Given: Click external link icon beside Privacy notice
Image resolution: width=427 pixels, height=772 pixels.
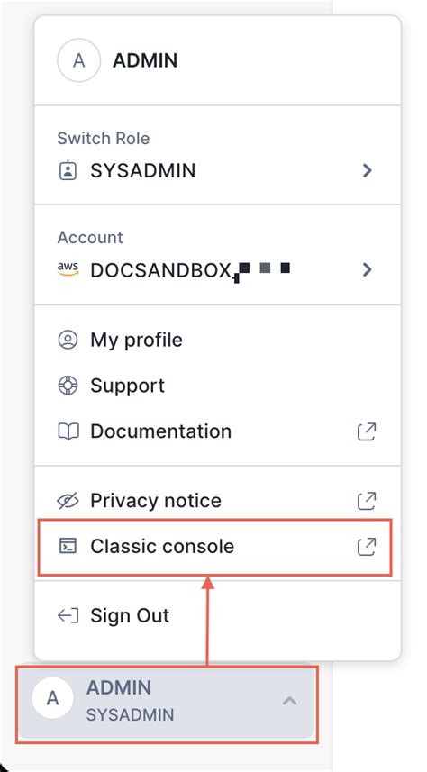Looking at the screenshot, I should [367, 501].
